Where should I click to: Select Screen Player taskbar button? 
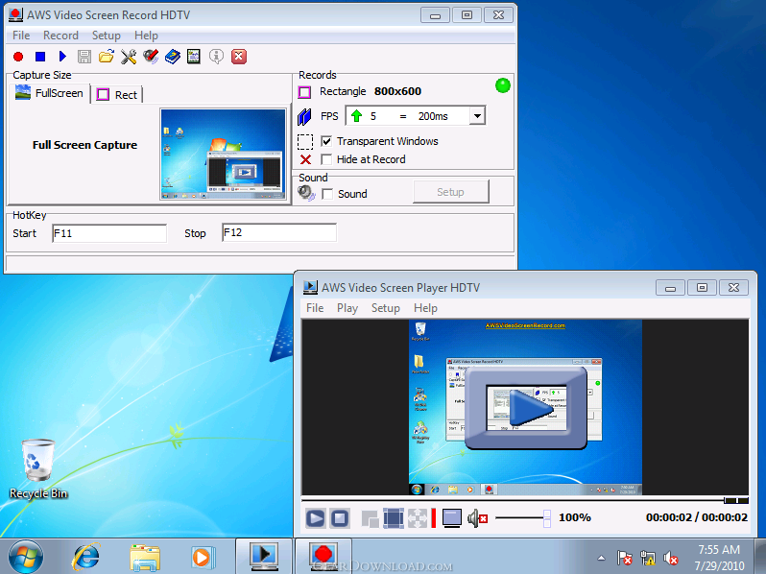pos(264,556)
